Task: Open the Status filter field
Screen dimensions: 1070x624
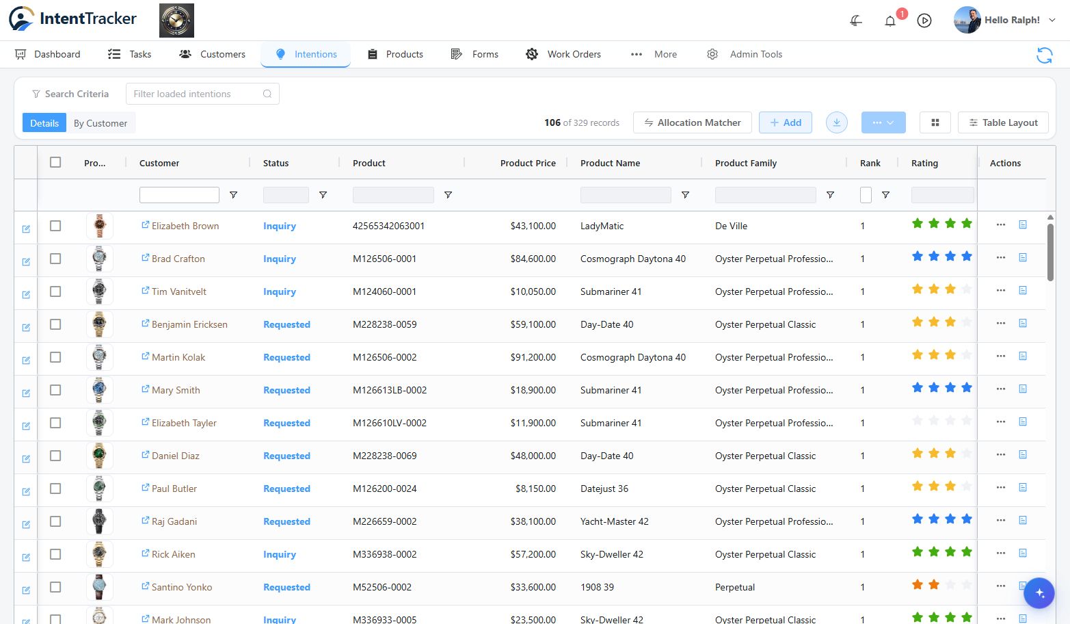Action: pos(286,195)
